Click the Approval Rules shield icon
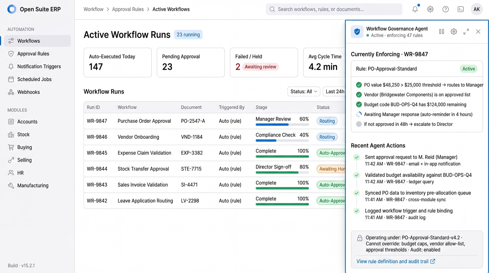 pyautogui.click(x=11, y=54)
